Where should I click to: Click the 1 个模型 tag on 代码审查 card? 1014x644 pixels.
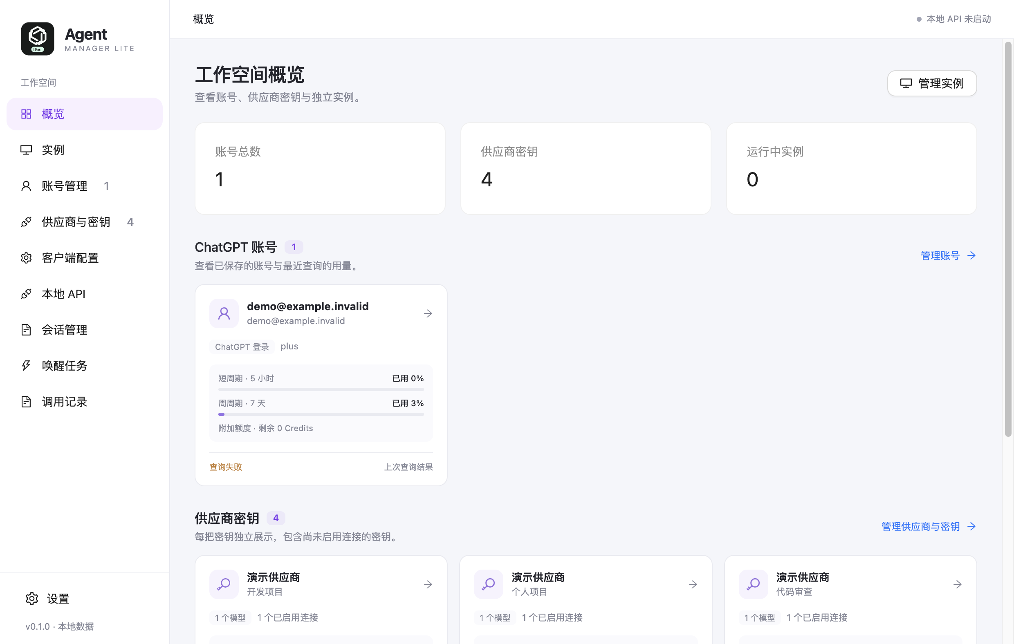click(x=760, y=618)
